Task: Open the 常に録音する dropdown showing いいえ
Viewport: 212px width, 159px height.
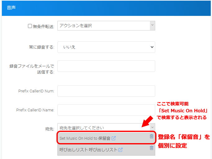Action: (x=106, y=47)
